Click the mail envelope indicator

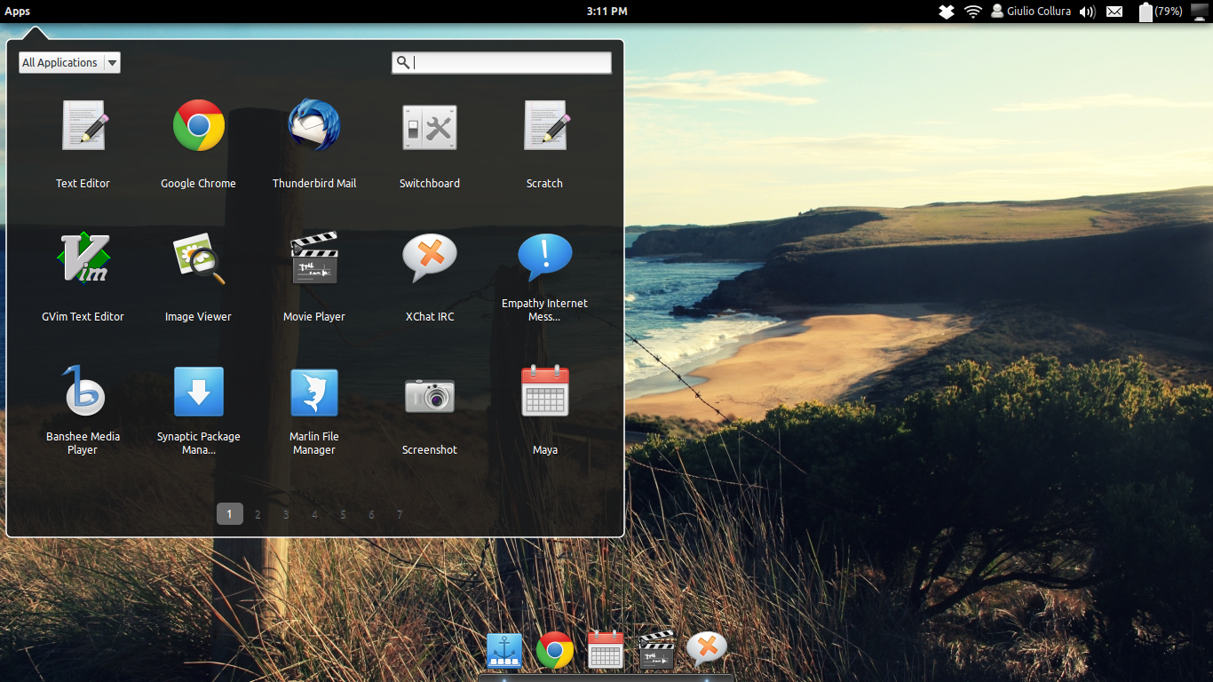1114,12
